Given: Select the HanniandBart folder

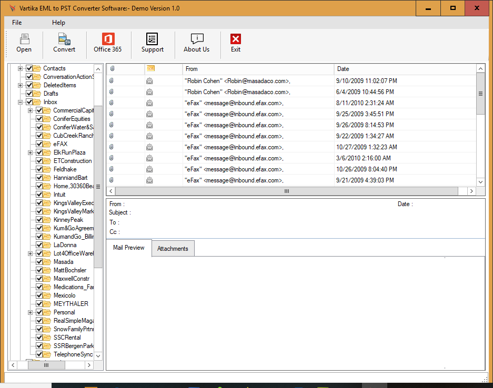Looking at the screenshot, I should 71,178.
